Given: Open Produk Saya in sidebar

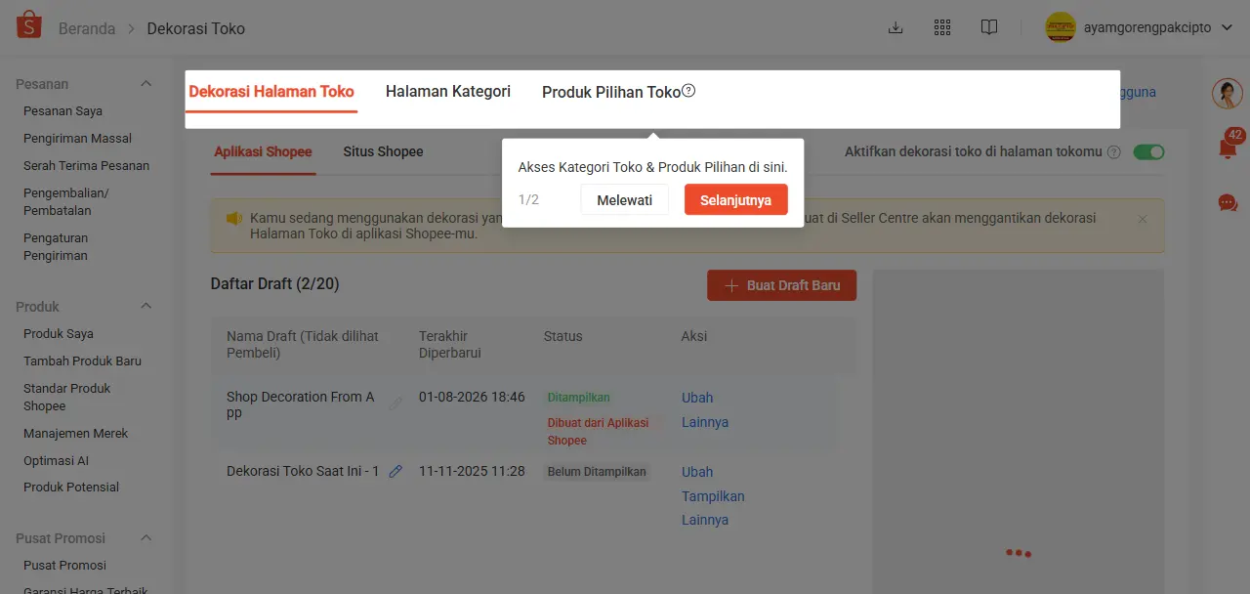Looking at the screenshot, I should coord(59,334).
